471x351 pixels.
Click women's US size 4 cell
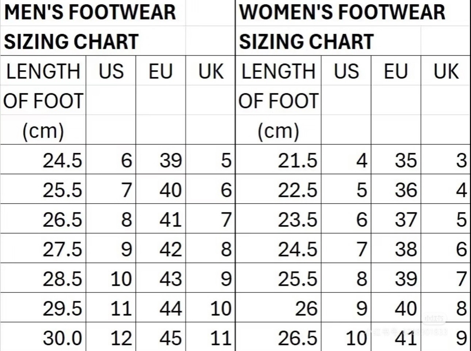(x=361, y=160)
